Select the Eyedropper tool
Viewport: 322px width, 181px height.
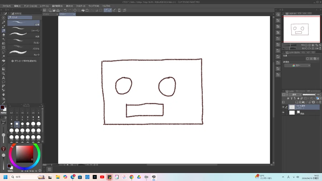point(4,103)
